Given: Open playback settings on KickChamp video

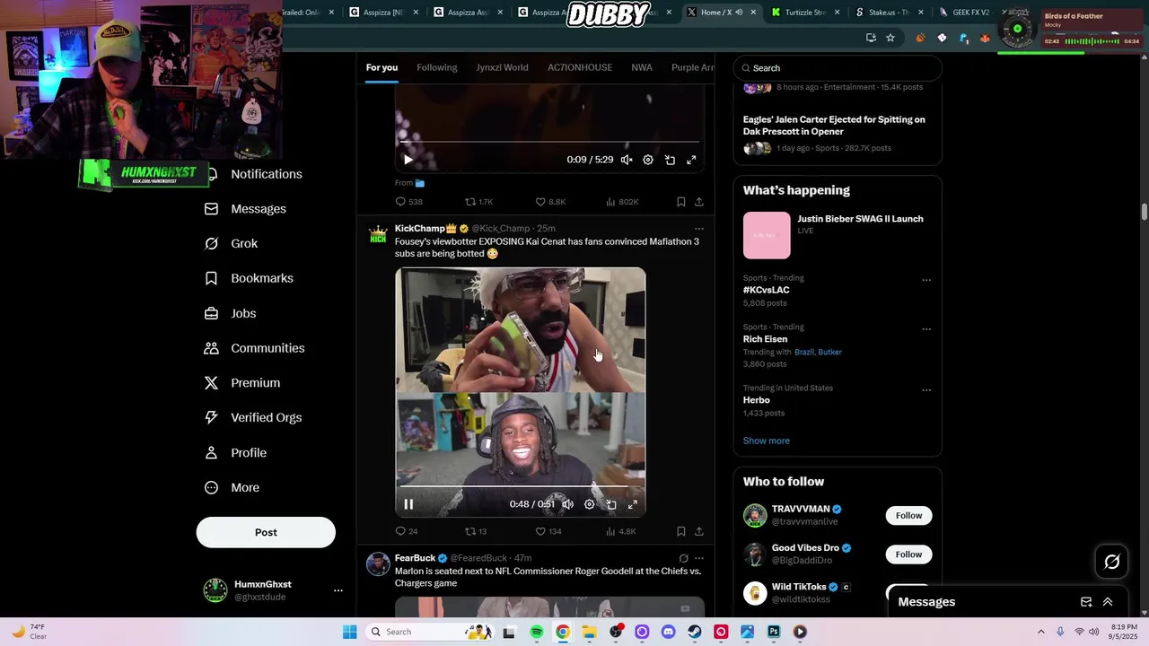Looking at the screenshot, I should tap(589, 504).
